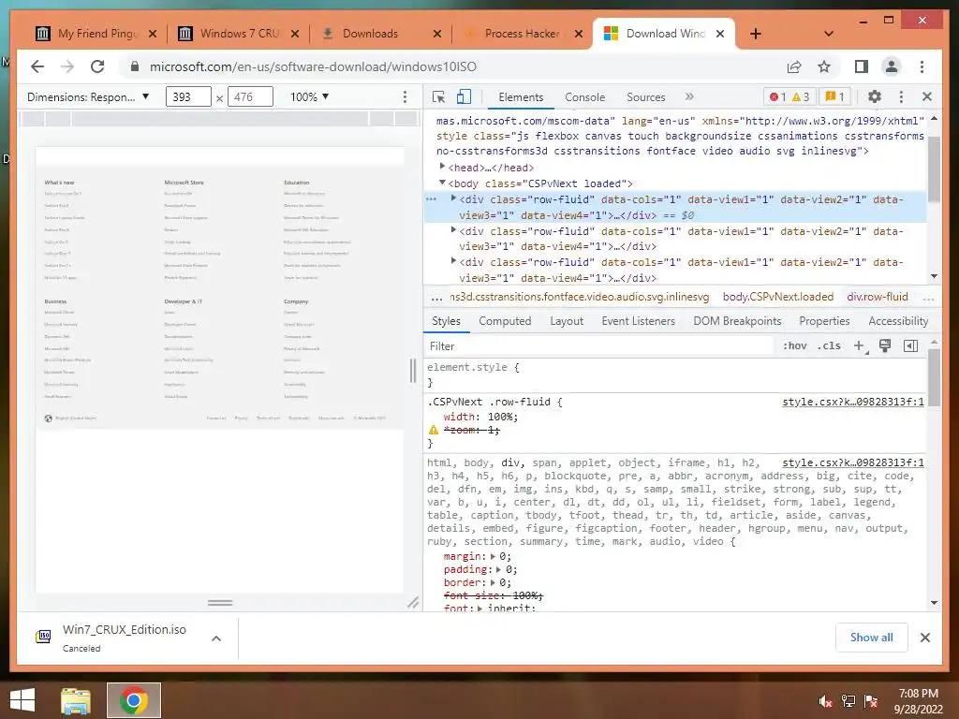959x719 pixels.
Task: Open File Explorer from taskbar
Action: click(76, 700)
